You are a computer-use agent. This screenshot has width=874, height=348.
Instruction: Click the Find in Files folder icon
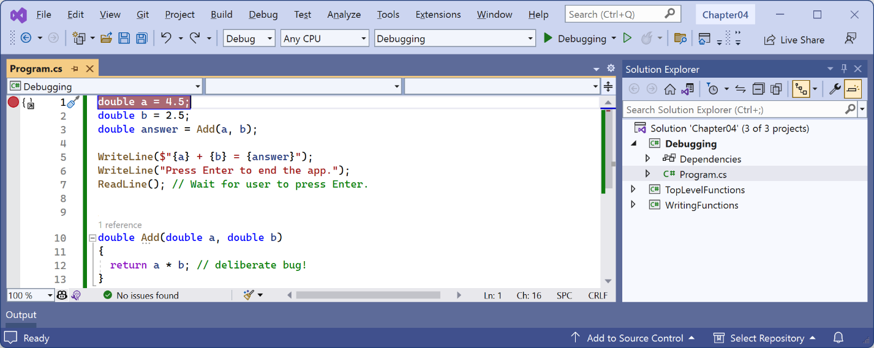pyautogui.click(x=680, y=38)
